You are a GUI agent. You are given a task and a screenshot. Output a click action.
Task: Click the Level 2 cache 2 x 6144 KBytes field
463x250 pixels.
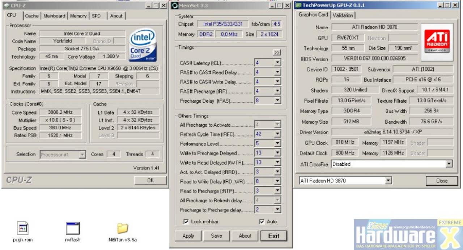coord(139,128)
